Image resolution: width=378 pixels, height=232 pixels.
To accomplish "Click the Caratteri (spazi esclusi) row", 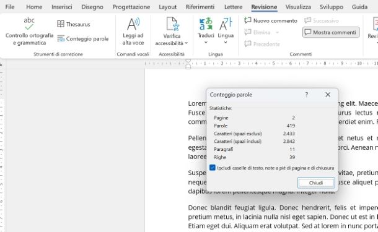I will click(254, 134).
